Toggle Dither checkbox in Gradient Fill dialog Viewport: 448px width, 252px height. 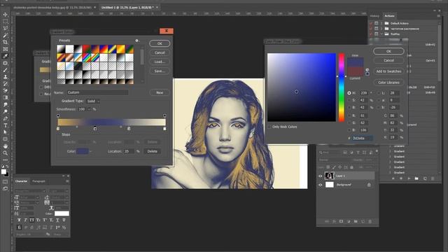click(41, 87)
